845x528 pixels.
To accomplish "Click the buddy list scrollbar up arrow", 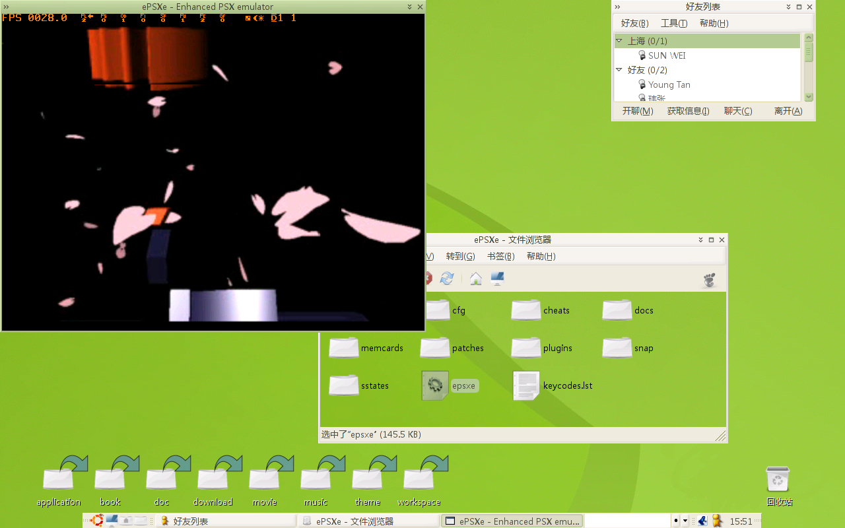I will coord(809,38).
